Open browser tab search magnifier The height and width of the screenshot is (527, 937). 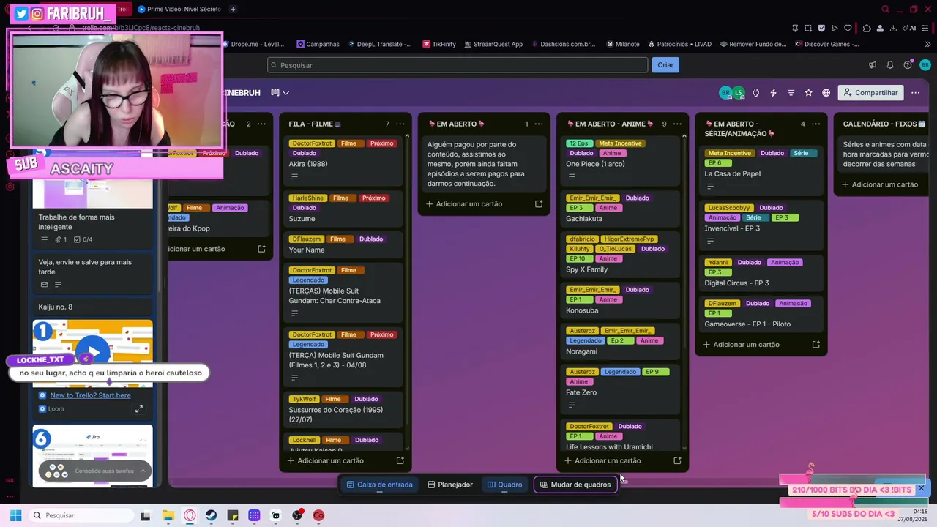(886, 10)
